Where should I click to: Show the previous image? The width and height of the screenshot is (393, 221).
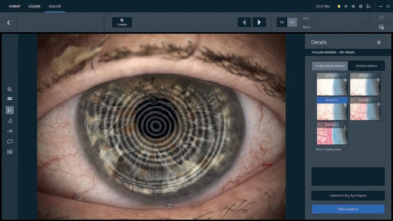pyautogui.click(x=244, y=22)
